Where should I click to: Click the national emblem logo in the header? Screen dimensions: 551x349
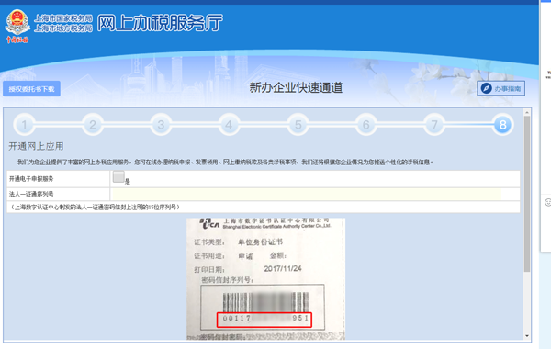[x=17, y=22]
